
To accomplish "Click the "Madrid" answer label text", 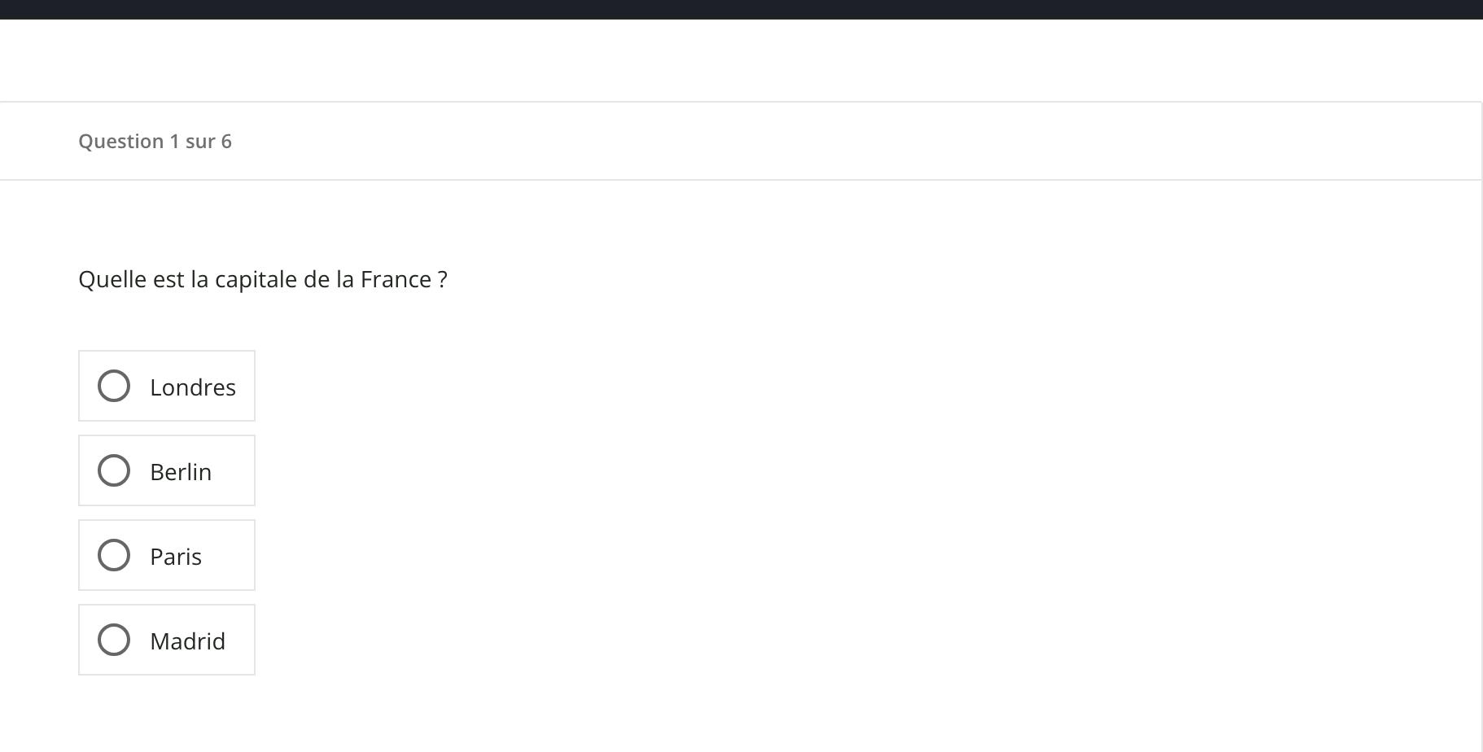I will point(188,641).
